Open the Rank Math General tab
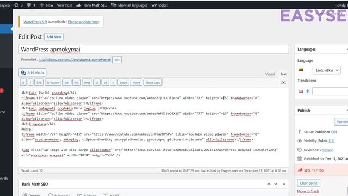 32,195
